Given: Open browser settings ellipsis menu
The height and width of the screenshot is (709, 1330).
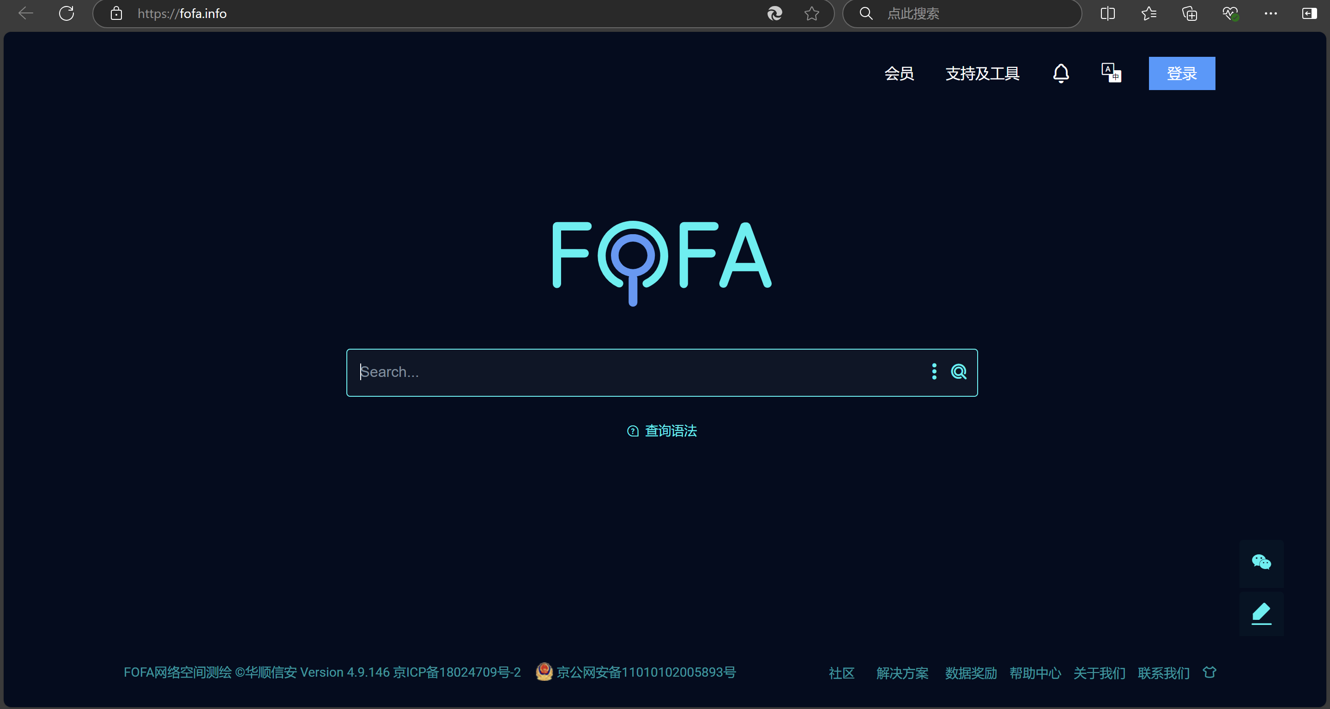Looking at the screenshot, I should (1270, 13).
